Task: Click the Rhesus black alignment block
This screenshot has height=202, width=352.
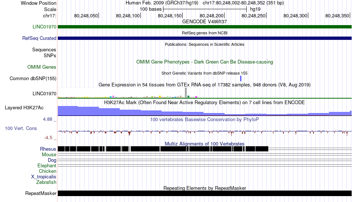Action: pyautogui.click(x=163, y=149)
